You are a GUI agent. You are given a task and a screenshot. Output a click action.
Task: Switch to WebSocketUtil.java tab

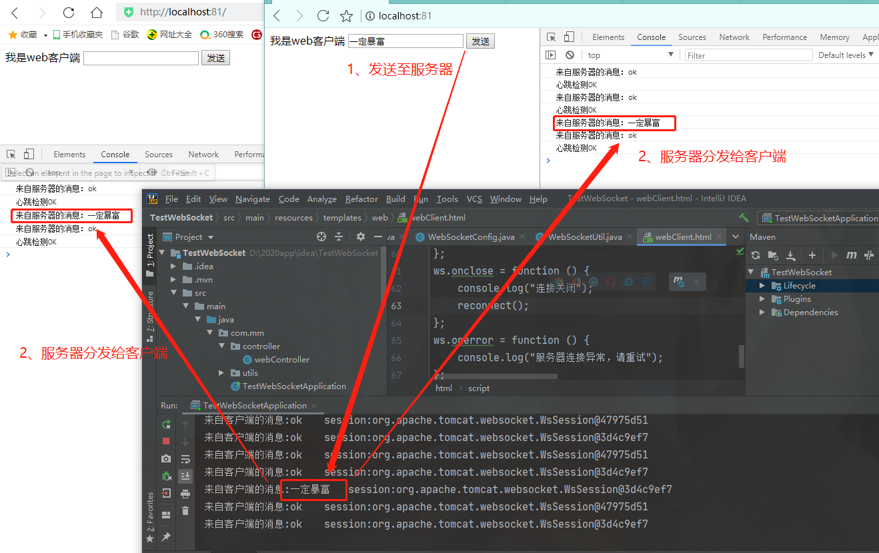tap(584, 237)
